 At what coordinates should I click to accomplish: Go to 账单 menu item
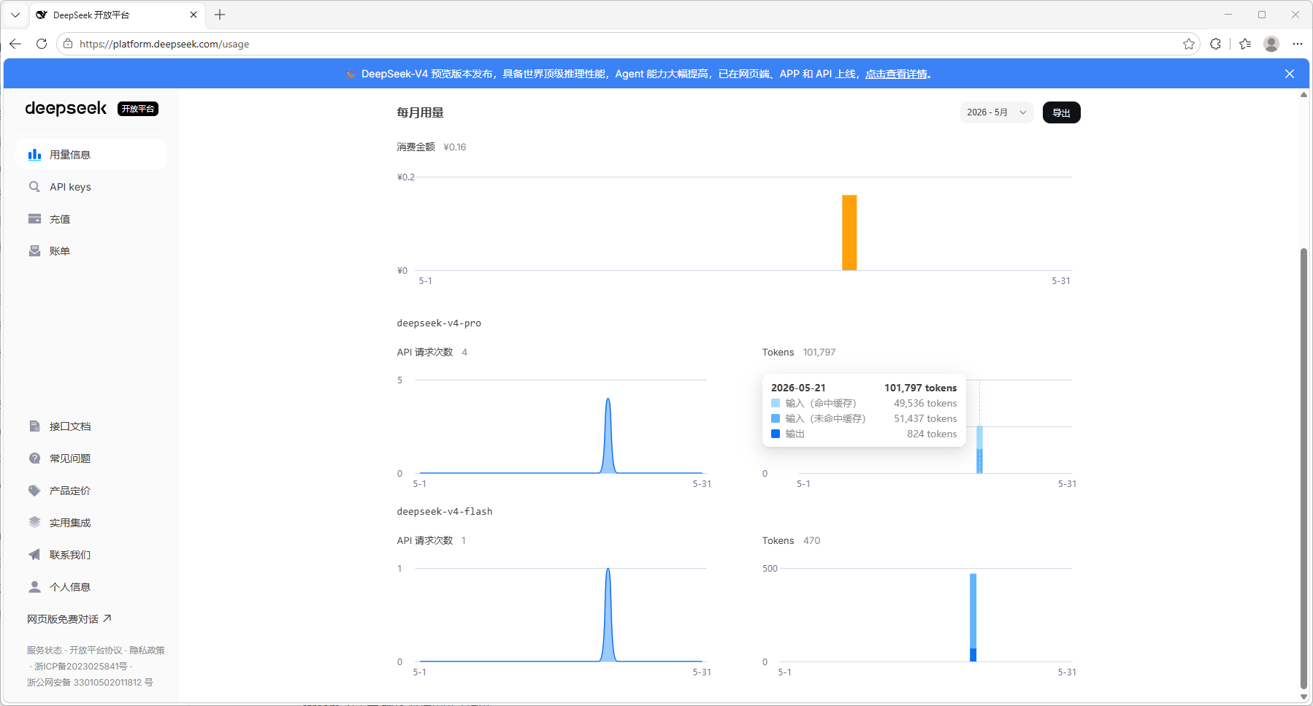click(91, 251)
